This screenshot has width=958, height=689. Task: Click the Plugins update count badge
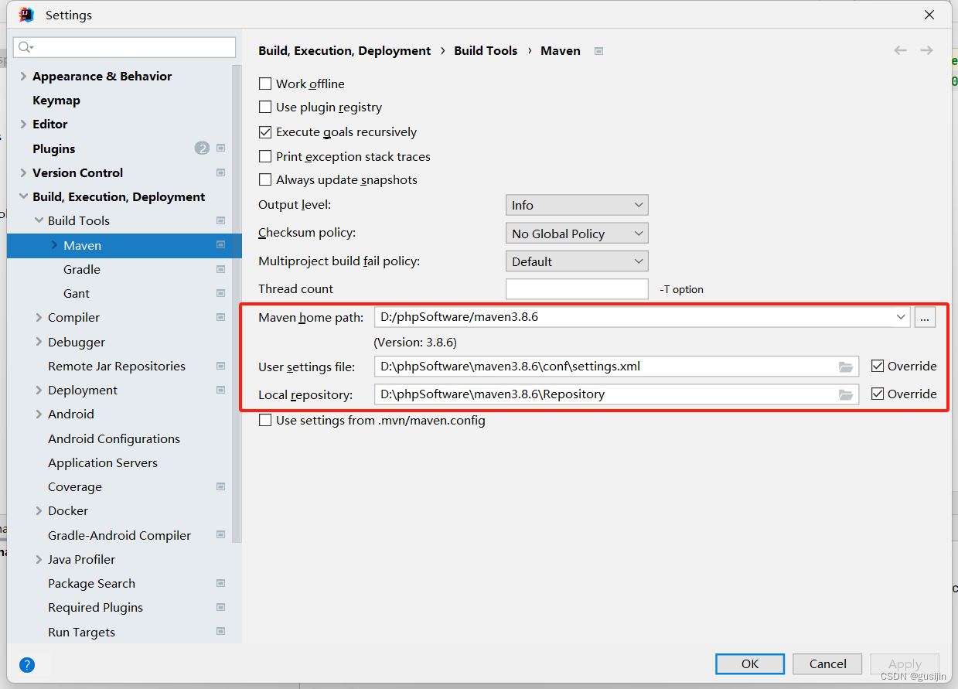tap(202, 148)
